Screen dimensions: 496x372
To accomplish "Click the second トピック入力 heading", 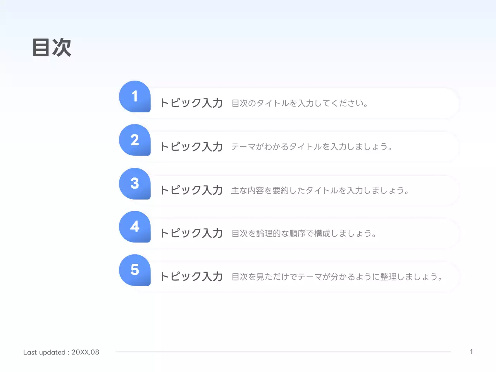I will [x=191, y=147].
